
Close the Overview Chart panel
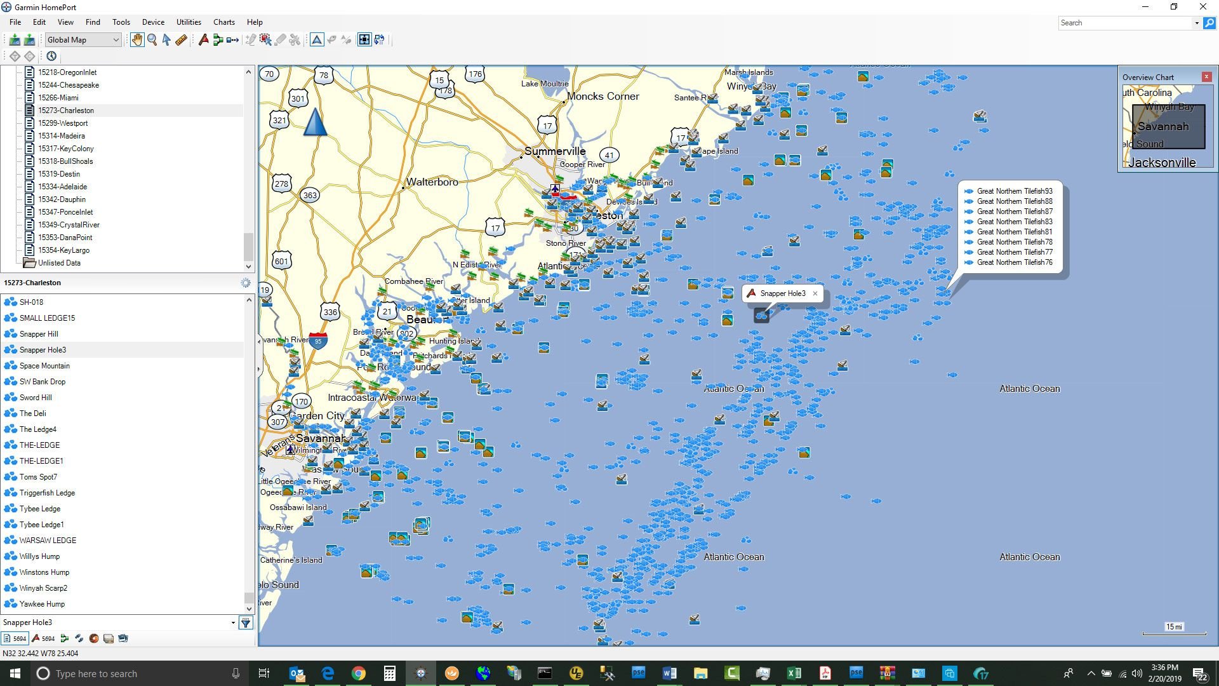tap(1206, 77)
